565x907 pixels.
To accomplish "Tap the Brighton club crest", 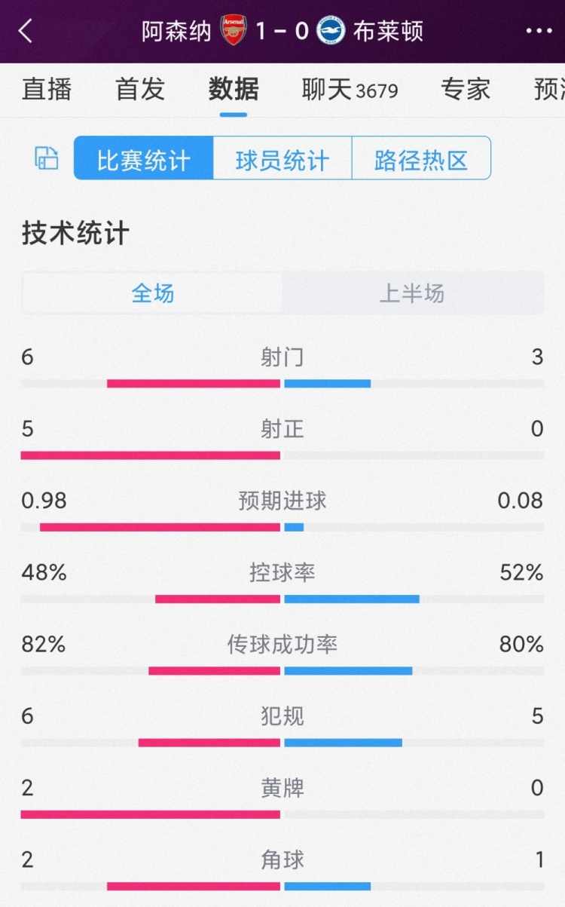I will click(x=331, y=31).
